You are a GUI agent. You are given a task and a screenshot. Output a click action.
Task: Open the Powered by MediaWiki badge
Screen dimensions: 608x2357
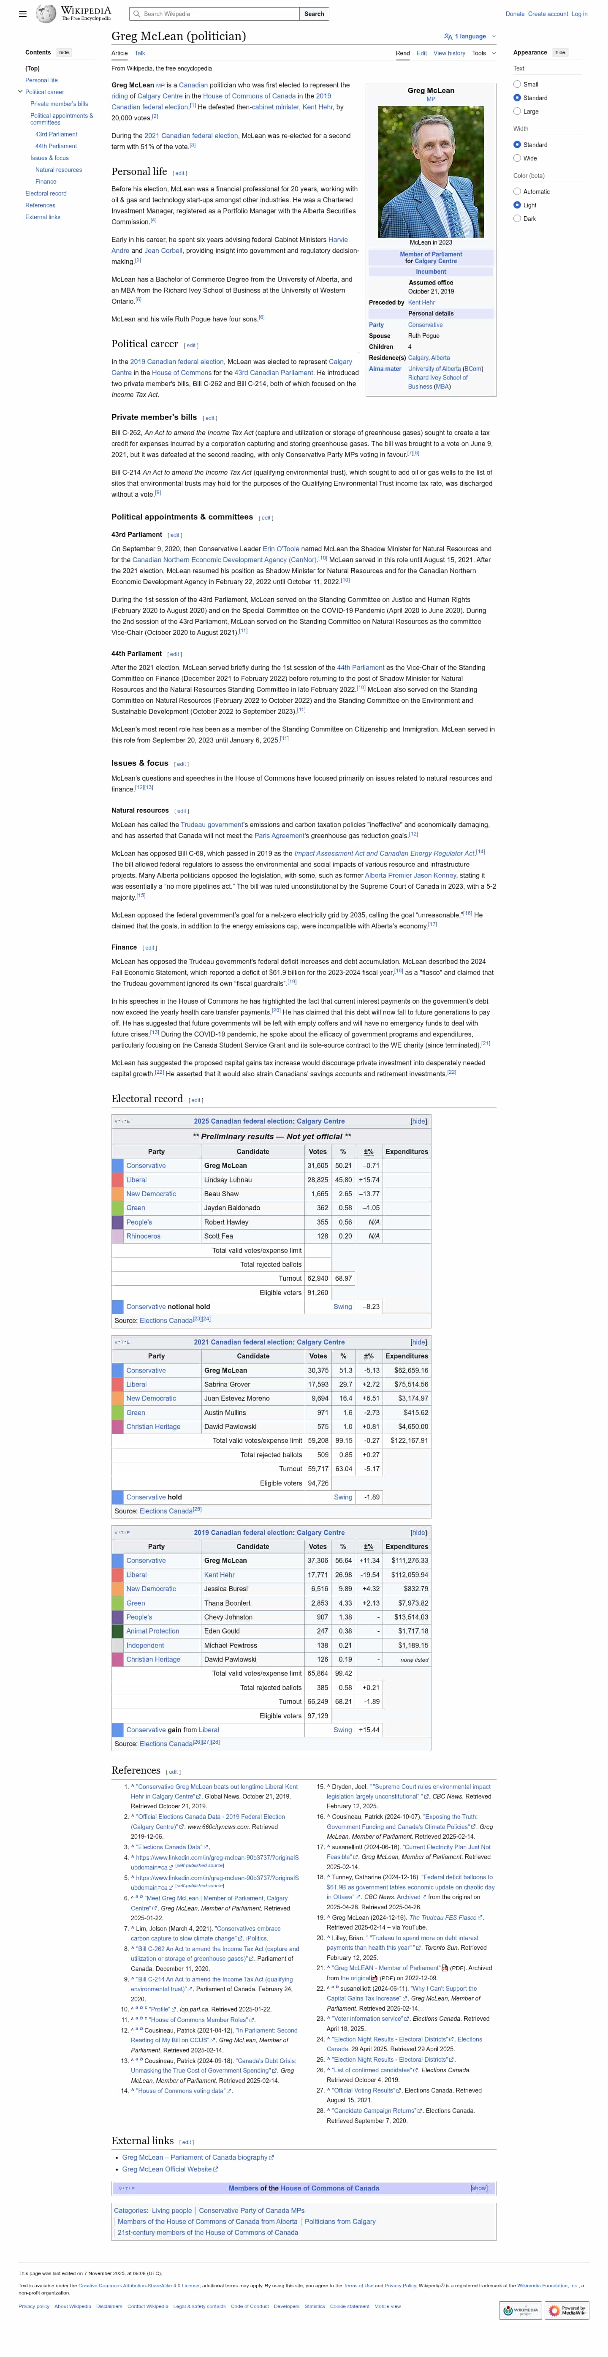pos(568,2311)
